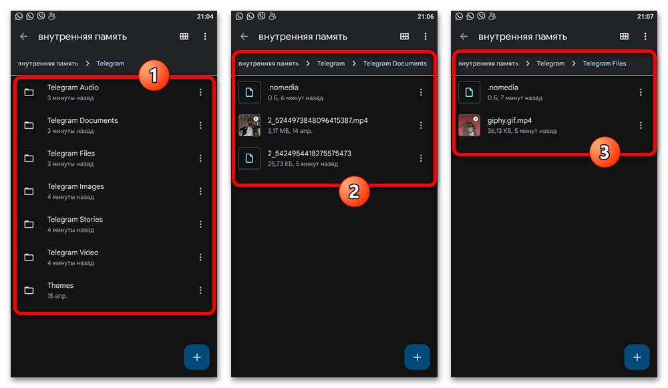Select file name giphy.gif.mp4
668x388 pixels.
pyautogui.click(x=509, y=120)
